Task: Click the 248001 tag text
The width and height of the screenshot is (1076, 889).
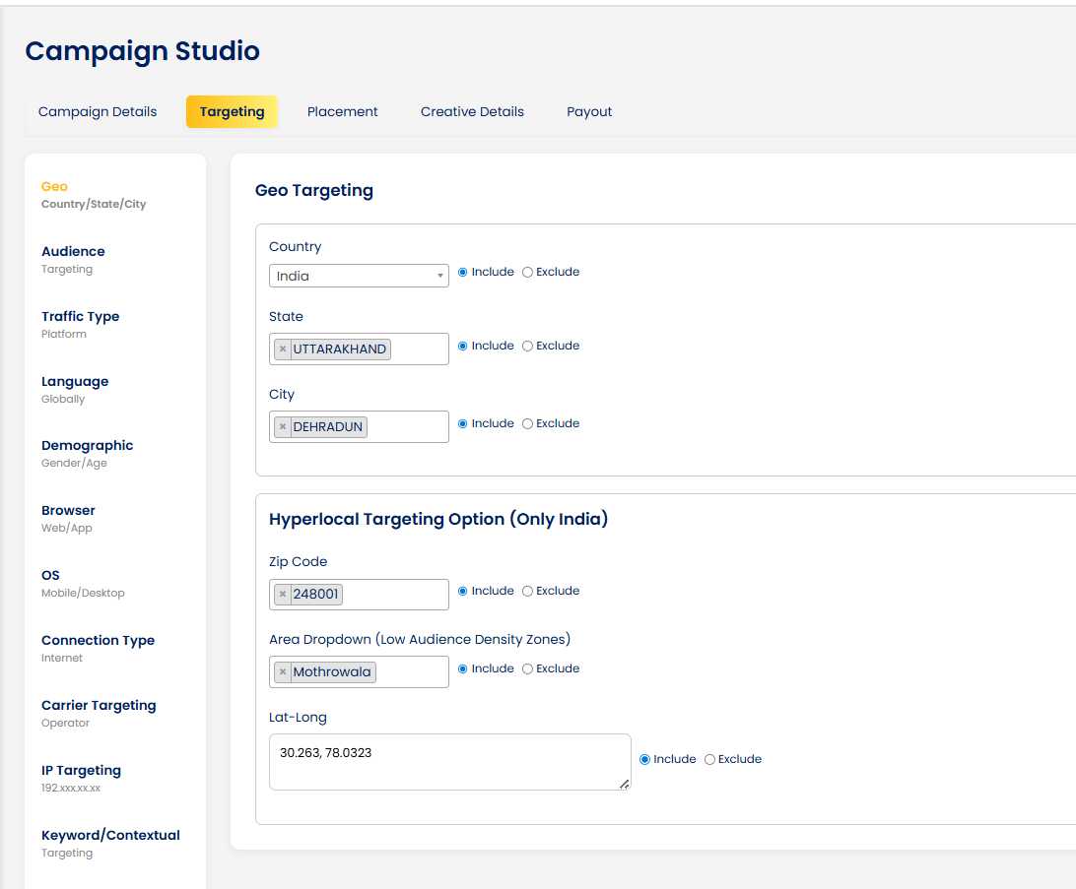Action: (315, 594)
